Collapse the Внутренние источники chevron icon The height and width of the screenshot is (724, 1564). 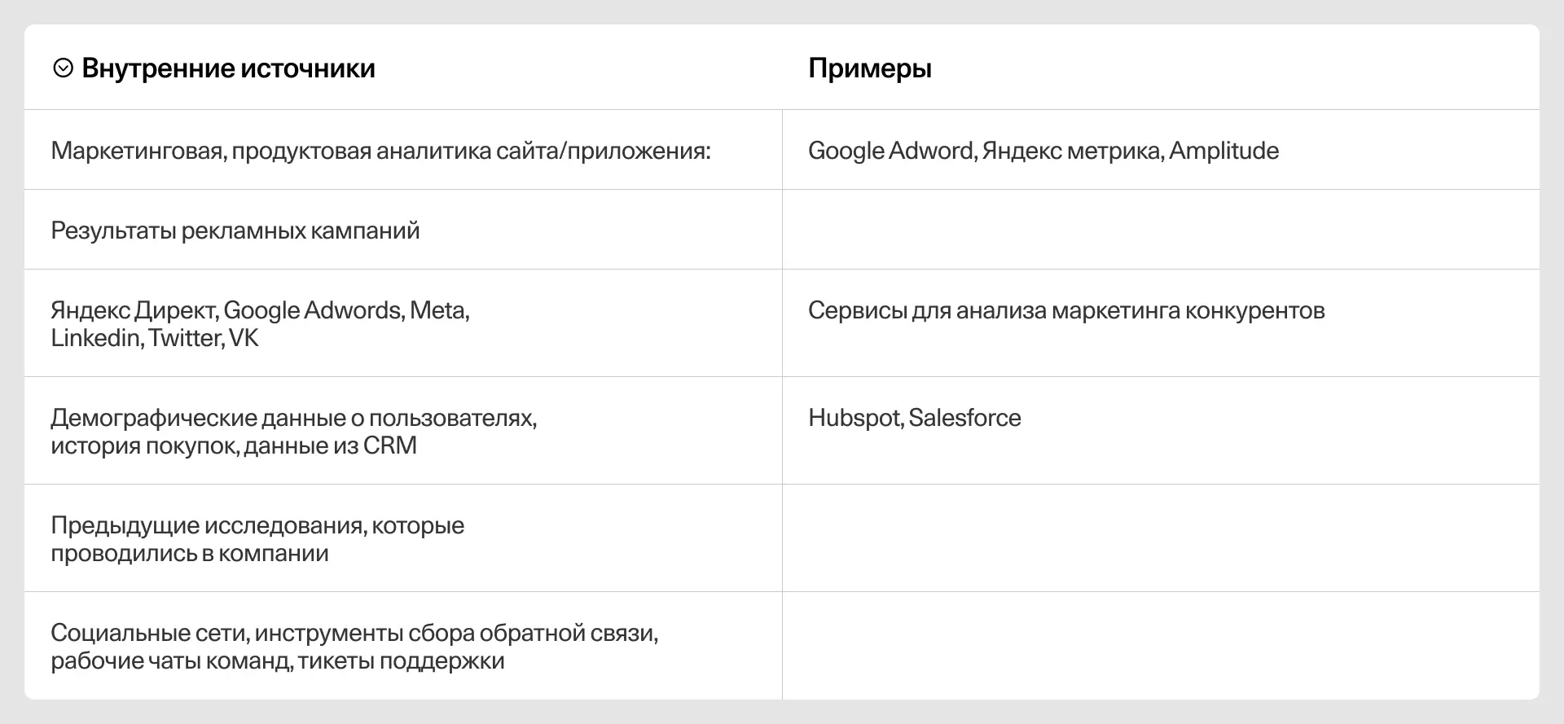(x=63, y=68)
